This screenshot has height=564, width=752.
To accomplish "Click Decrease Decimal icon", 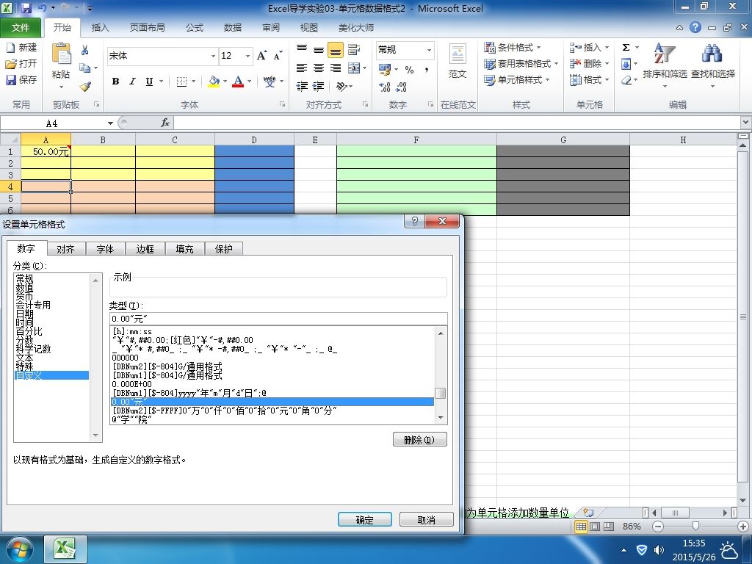I will pyautogui.click(x=402, y=87).
